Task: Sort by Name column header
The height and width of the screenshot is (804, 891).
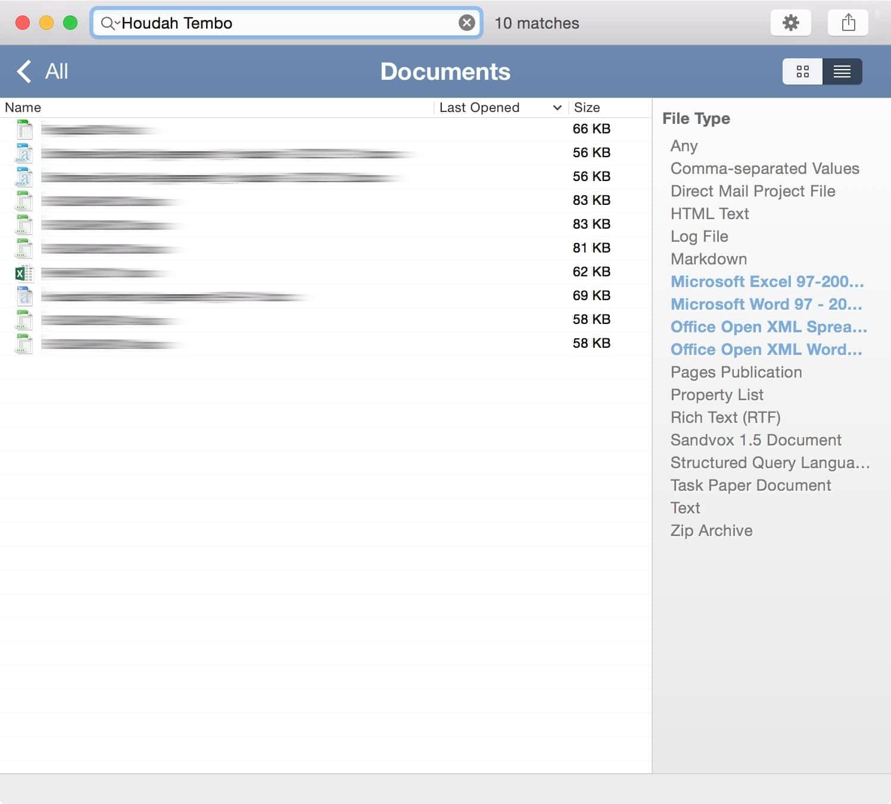Action: pyautogui.click(x=217, y=108)
